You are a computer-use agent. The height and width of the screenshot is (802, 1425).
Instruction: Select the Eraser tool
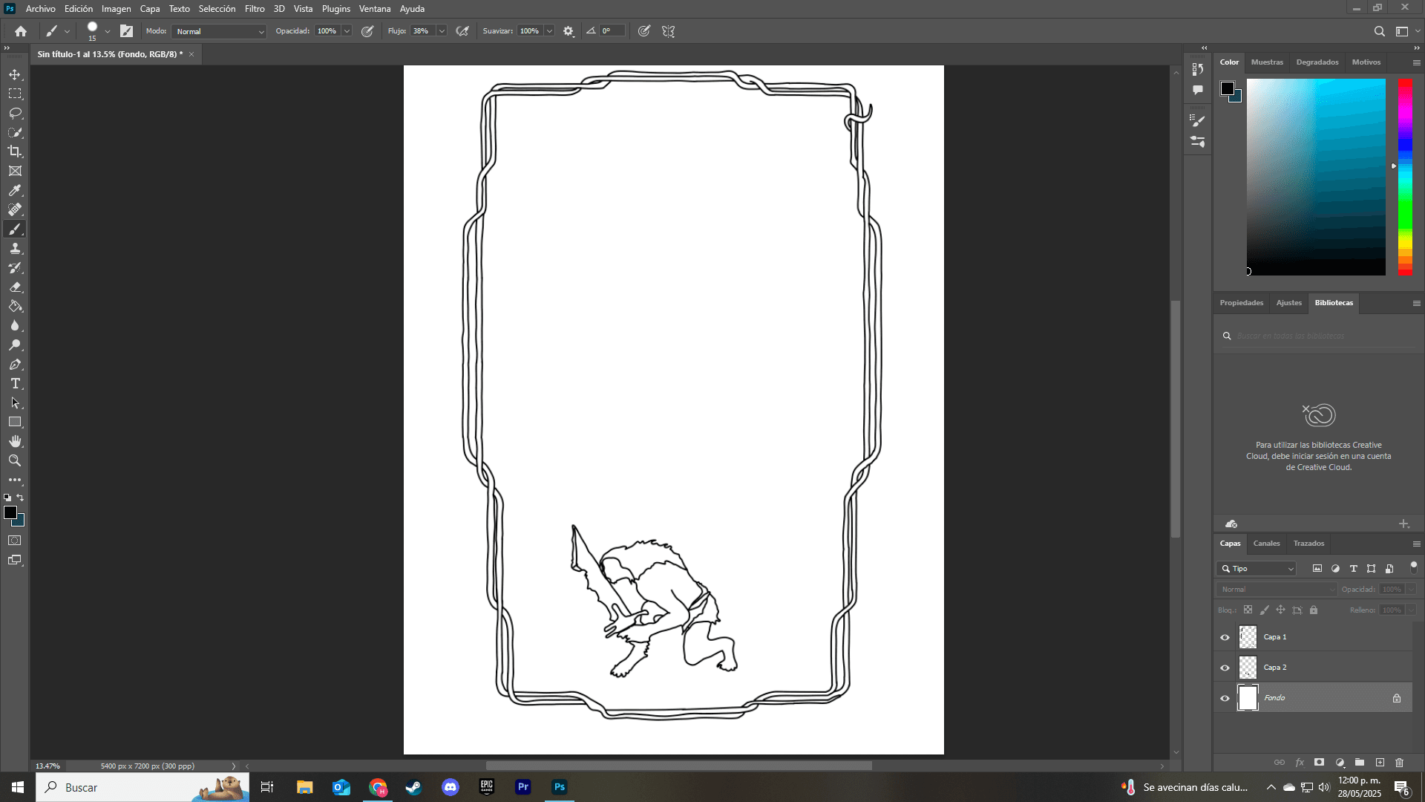pos(15,287)
